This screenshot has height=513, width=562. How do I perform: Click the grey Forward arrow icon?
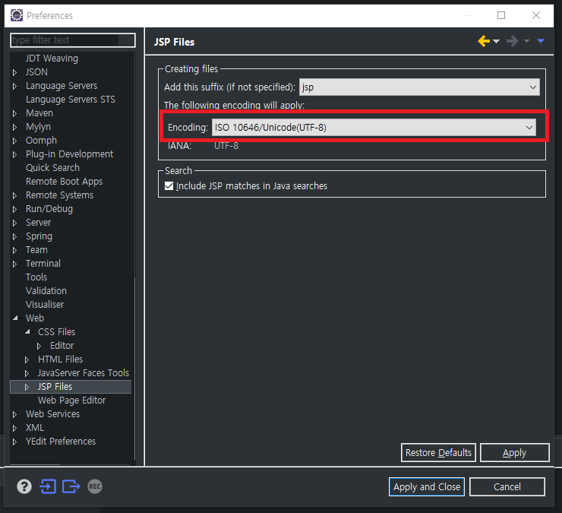point(513,41)
